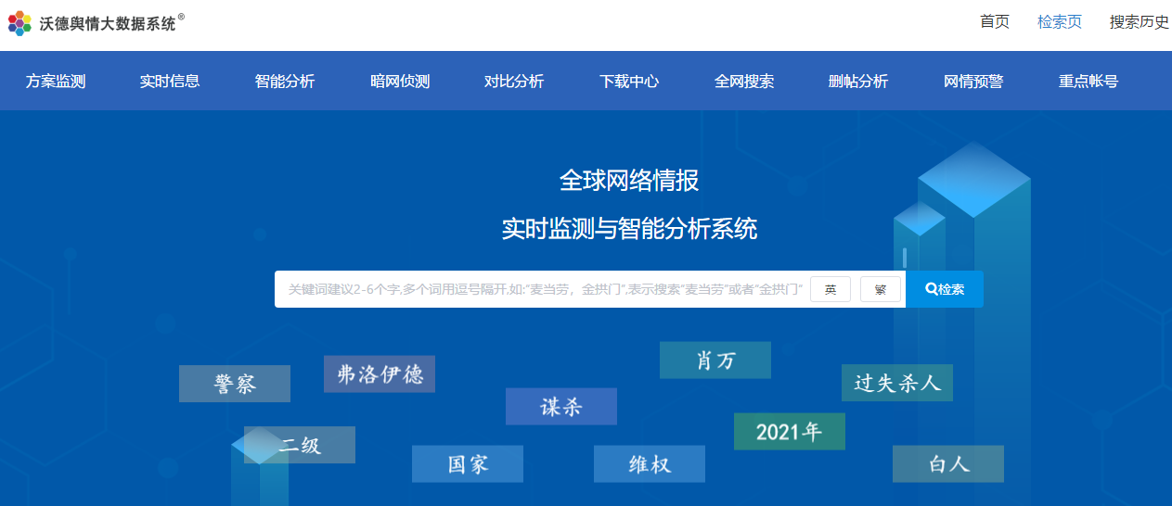The width and height of the screenshot is (1172, 506).
Task: Open the 实时信息 menu
Action: pyautogui.click(x=170, y=82)
